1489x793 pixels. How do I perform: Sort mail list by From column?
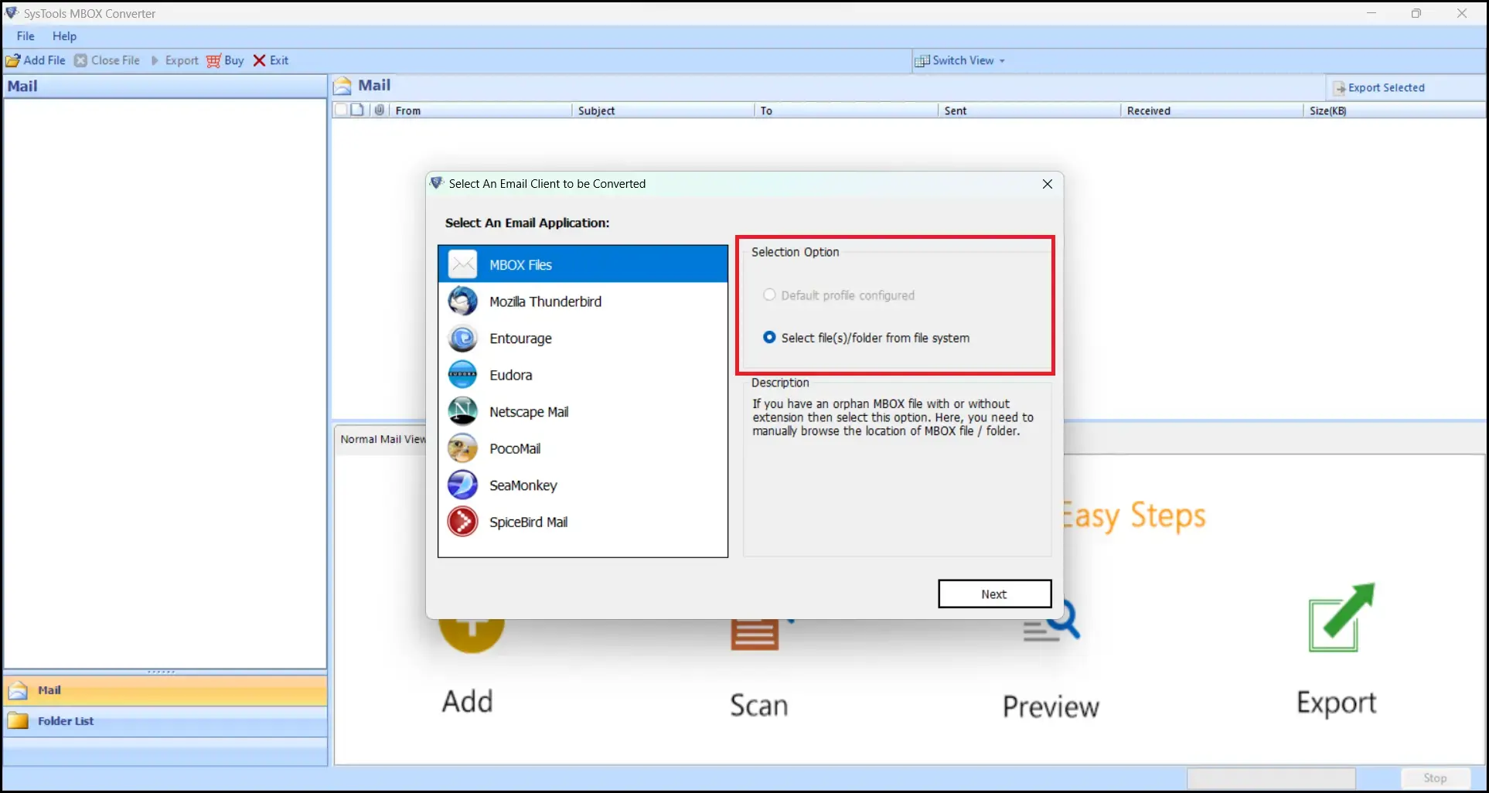point(481,111)
